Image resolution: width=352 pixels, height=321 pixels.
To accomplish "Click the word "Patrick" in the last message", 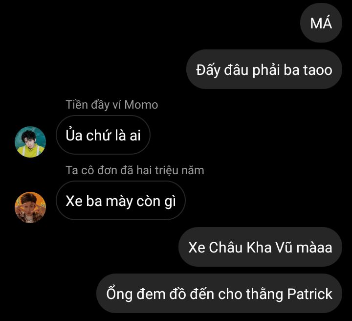I will pyautogui.click(x=310, y=294).
